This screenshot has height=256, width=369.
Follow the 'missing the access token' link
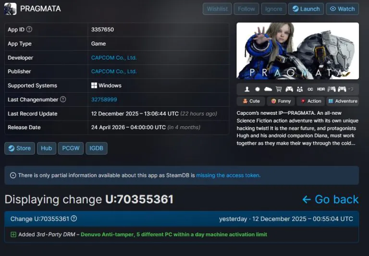pos(228,175)
